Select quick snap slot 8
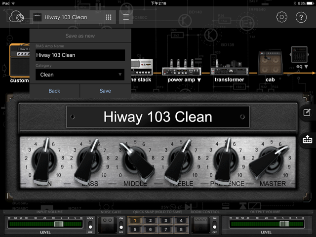The height and width of the screenshot is (237, 316). pyautogui.click(x=181, y=229)
